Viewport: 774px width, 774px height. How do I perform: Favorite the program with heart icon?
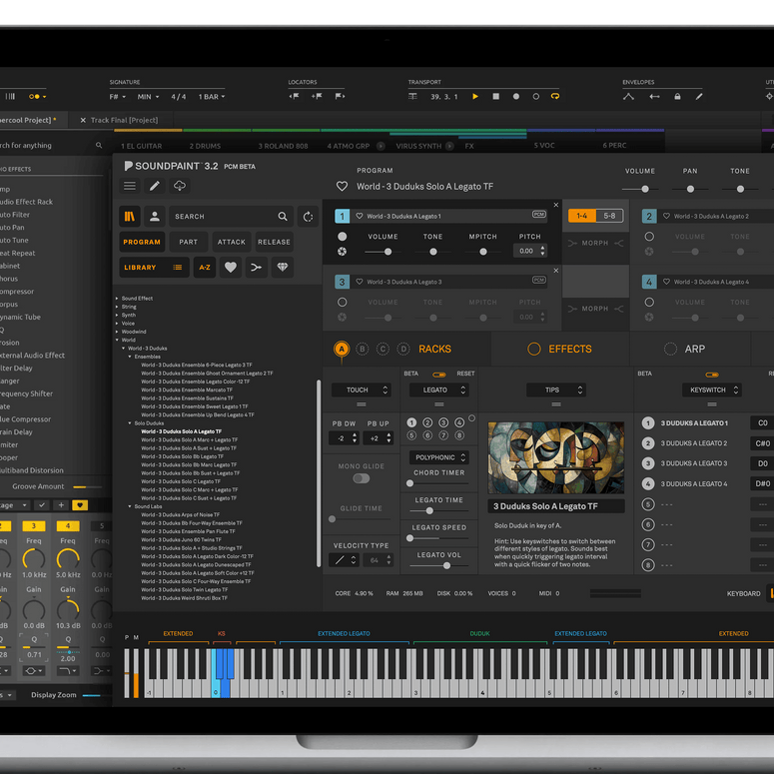(x=342, y=187)
